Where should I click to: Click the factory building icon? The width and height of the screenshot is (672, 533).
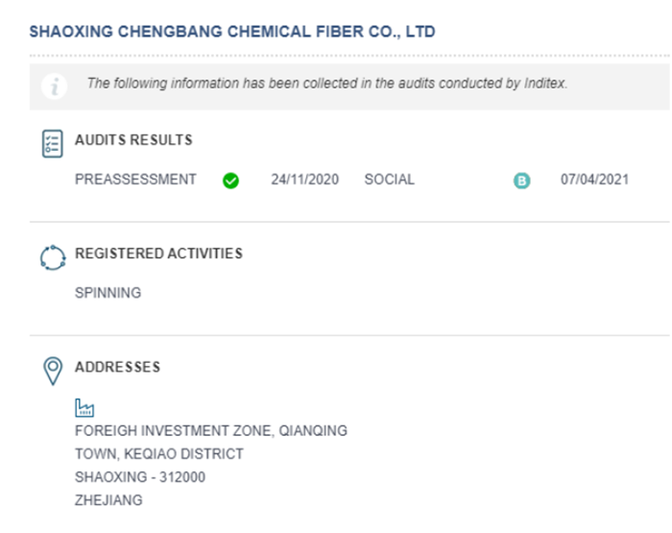84,408
